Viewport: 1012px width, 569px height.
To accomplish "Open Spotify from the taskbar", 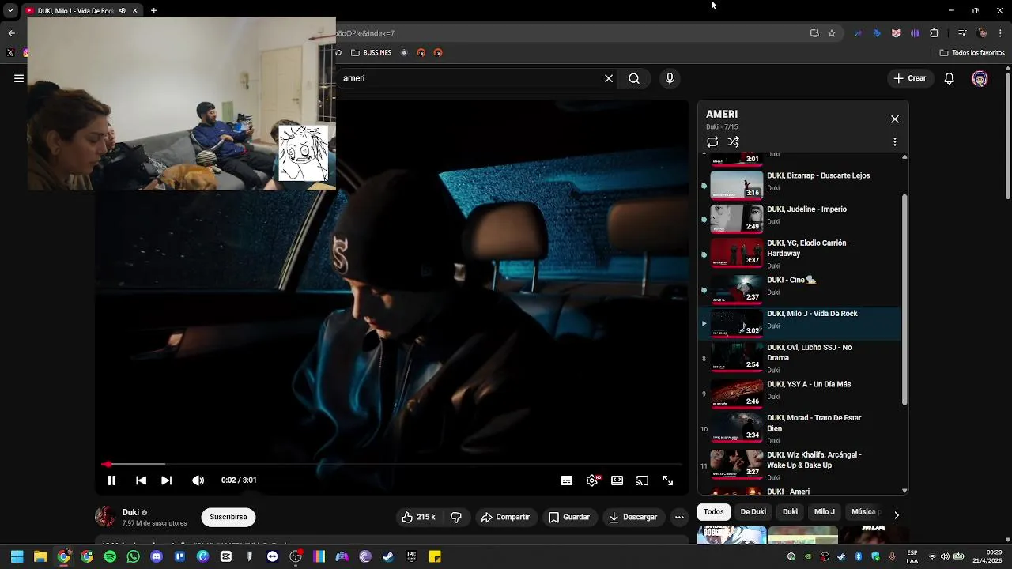I will pos(110,557).
